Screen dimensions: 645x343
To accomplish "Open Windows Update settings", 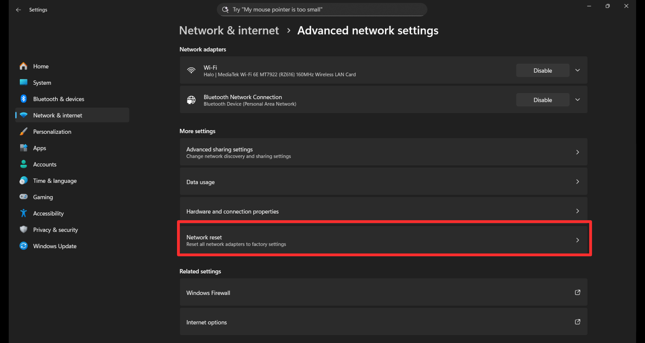I will tap(54, 246).
